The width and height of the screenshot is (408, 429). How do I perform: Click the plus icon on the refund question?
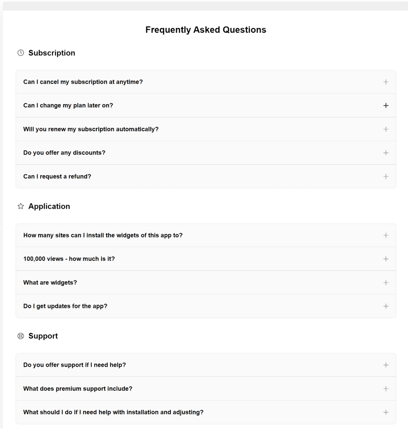click(386, 176)
